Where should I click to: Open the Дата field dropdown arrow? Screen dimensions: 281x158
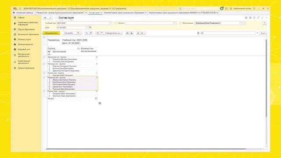pyautogui.click(x=87, y=28)
